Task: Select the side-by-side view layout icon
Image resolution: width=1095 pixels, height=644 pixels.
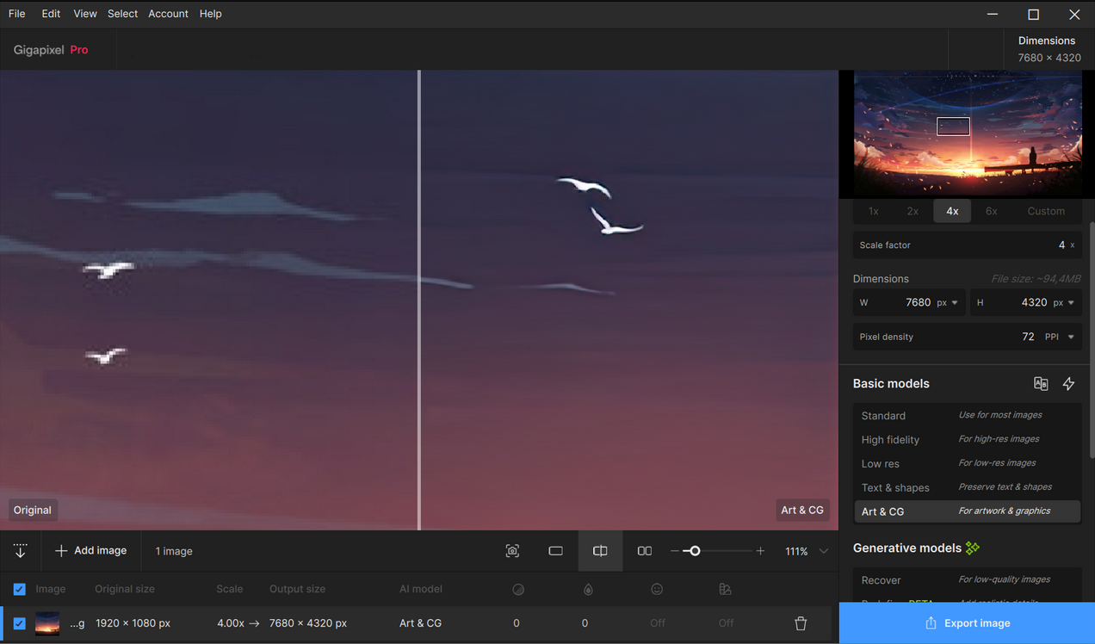Action: (644, 551)
